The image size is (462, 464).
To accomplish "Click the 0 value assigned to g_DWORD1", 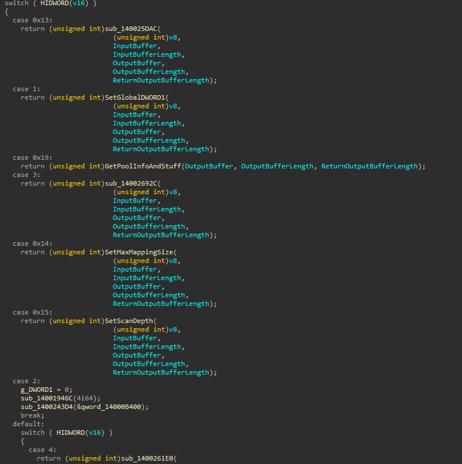I will tap(66, 390).
